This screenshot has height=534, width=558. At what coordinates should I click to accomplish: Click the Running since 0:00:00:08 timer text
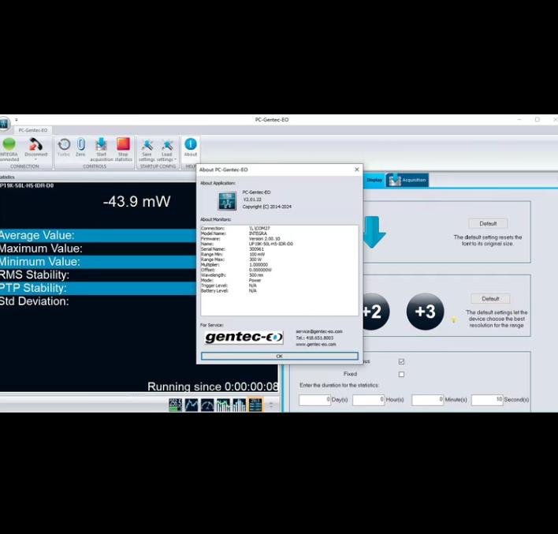click(x=213, y=386)
